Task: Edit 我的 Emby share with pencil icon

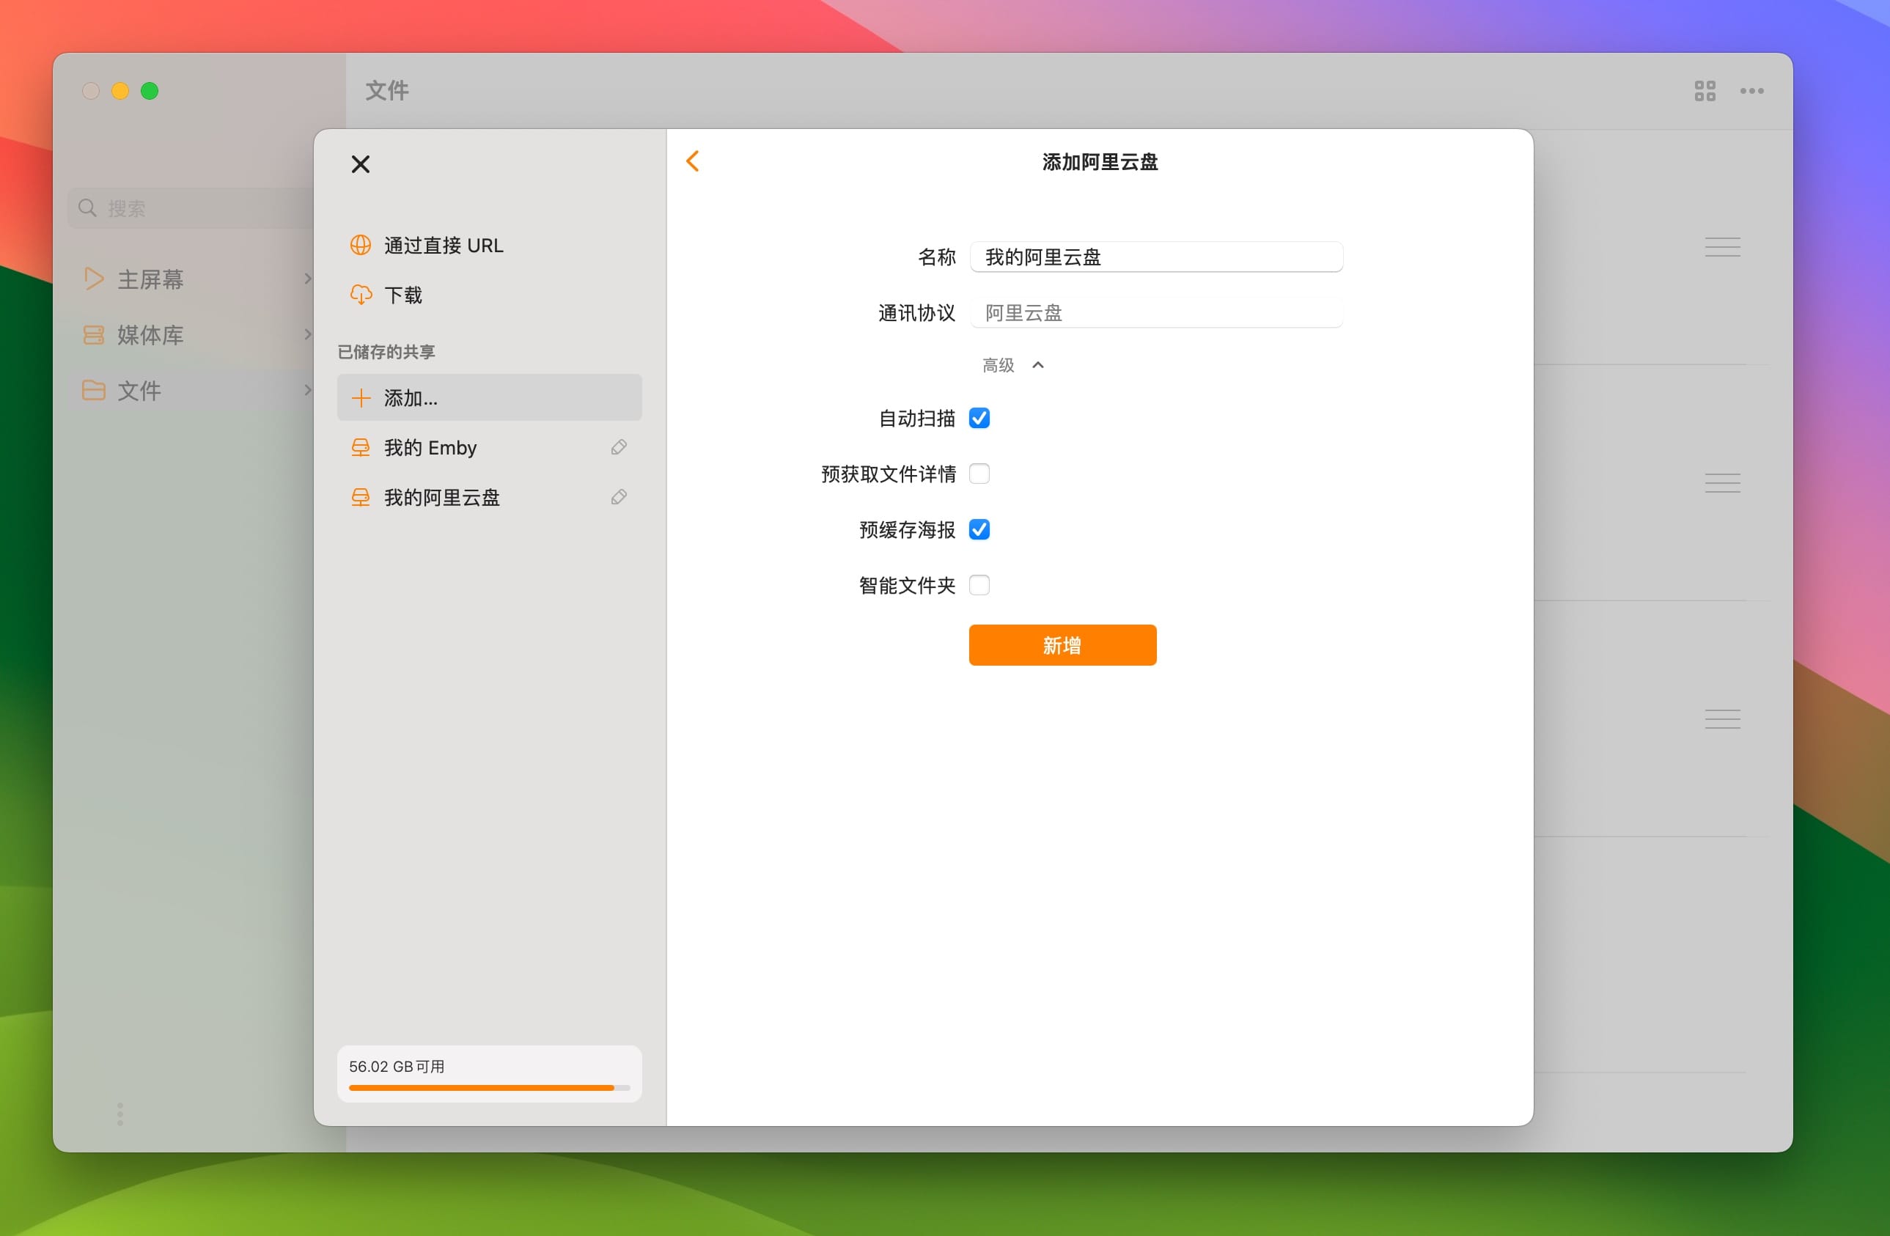Action: coord(619,448)
